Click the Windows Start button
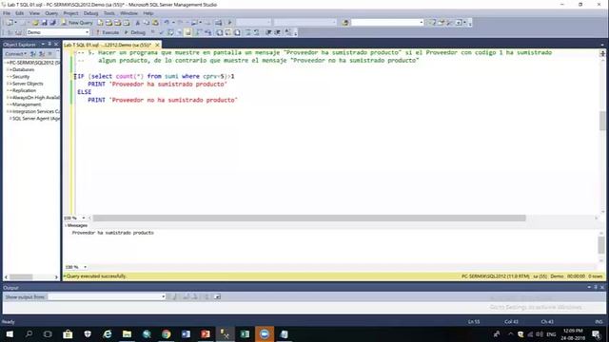609x342 pixels. [x=10, y=333]
